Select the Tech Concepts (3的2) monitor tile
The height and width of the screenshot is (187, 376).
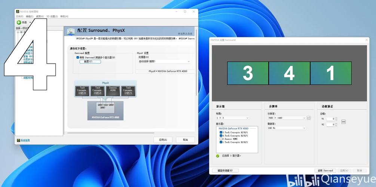pyautogui.click(x=98, y=91)
